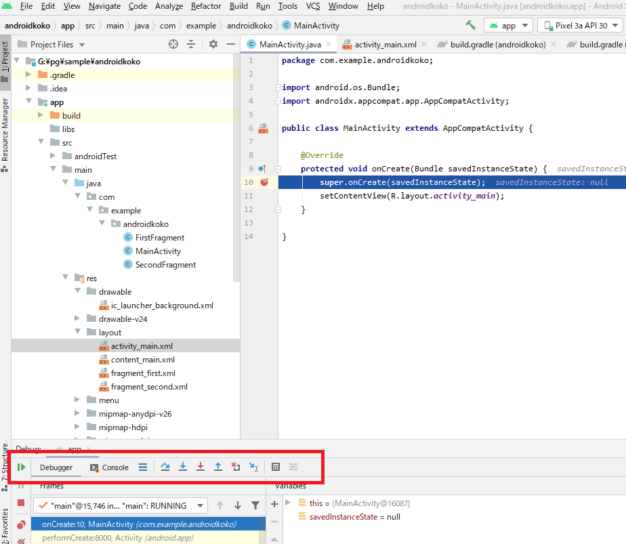Open the Run menu
This screenshot has width=626, height=544.
[x=263, y=6]
